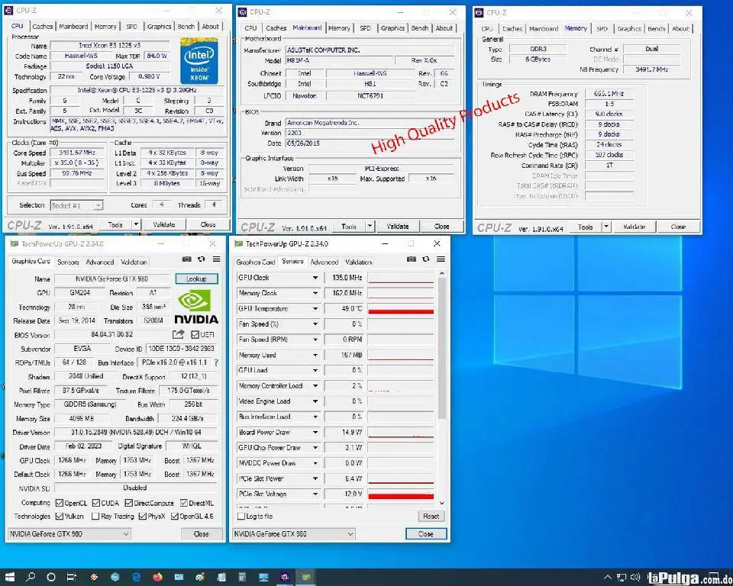Open Validation tab in GPU-Z Sensors window
The image size is (733, 586).
(359, 262)
